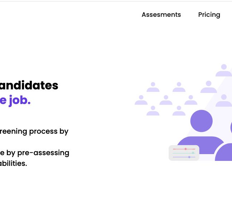Click the purple 'e job.' heading text
This screenshot has width=232, height=197.
click(x=15, y=100)
